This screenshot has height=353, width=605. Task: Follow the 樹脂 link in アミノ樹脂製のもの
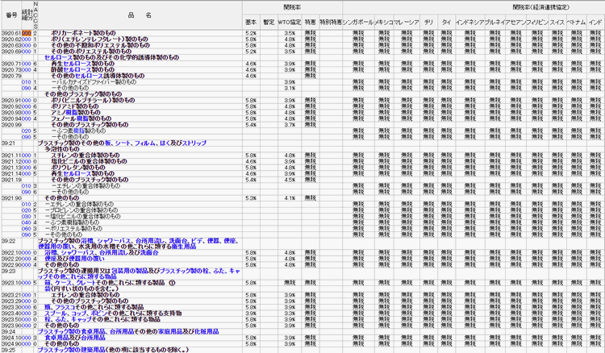73,113
